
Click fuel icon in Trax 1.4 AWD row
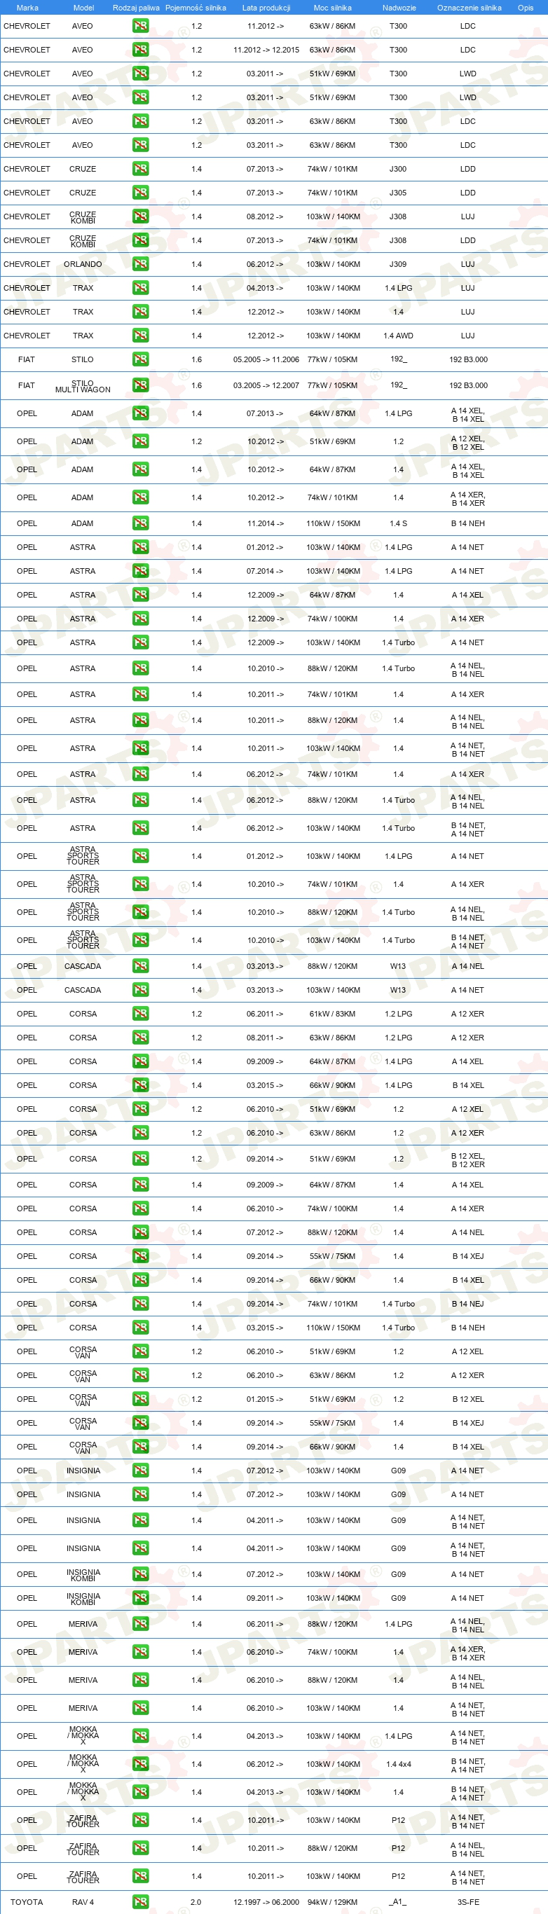141,335
